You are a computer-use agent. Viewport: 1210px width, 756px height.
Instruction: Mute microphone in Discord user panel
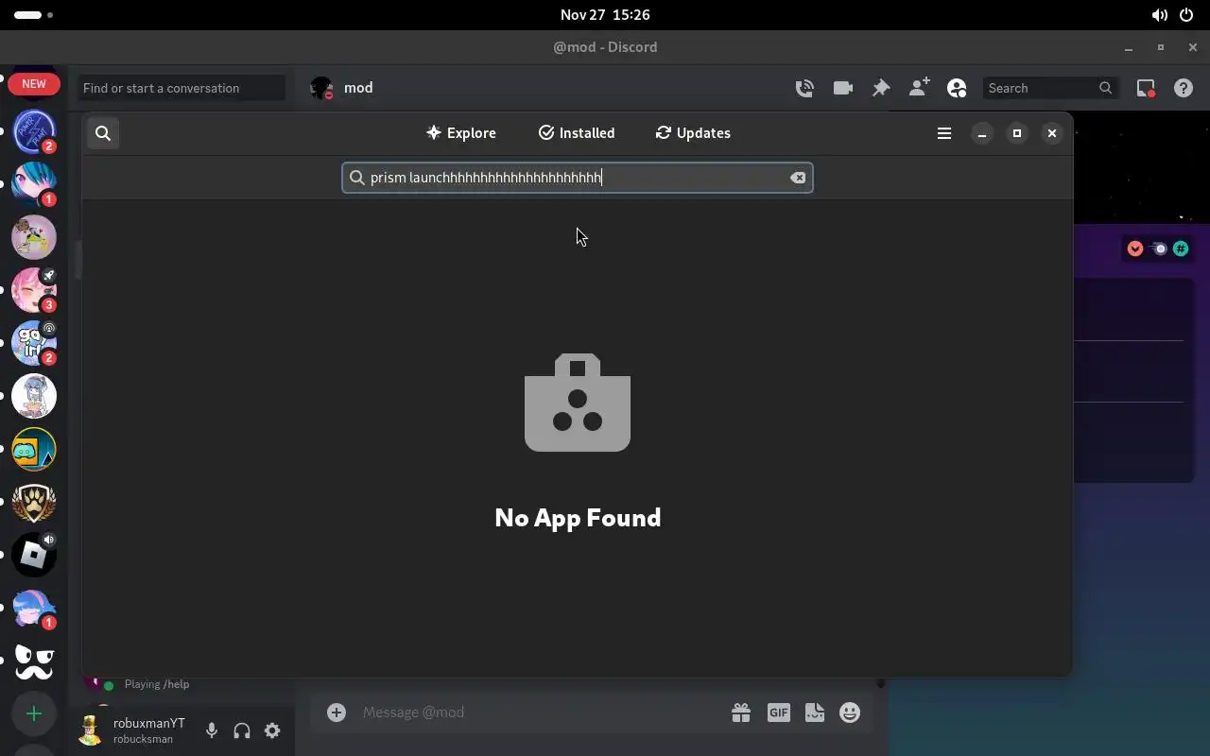tap(212, 730)
